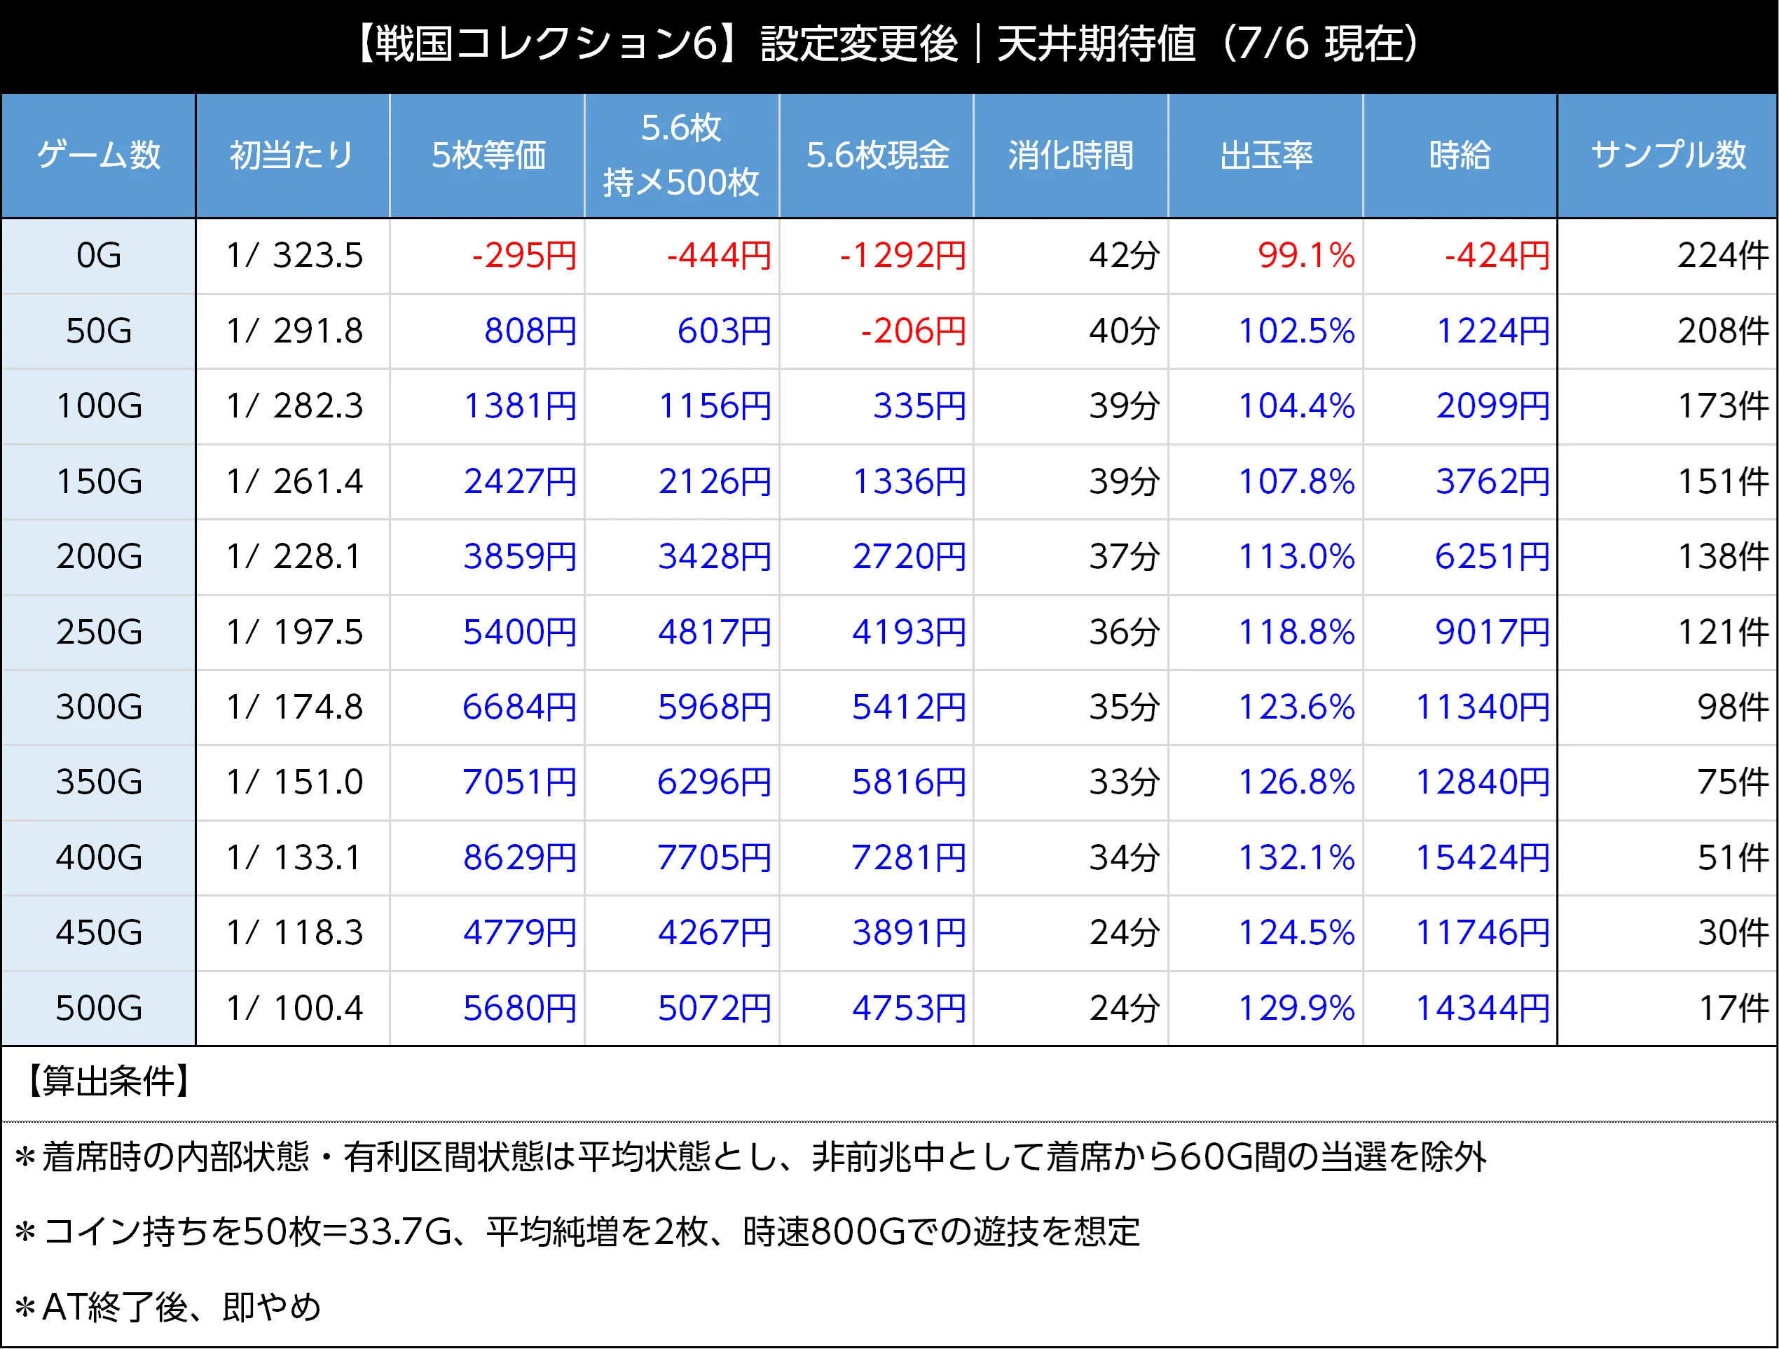Click the 6251円 hourly wage value

[1492, 556]
